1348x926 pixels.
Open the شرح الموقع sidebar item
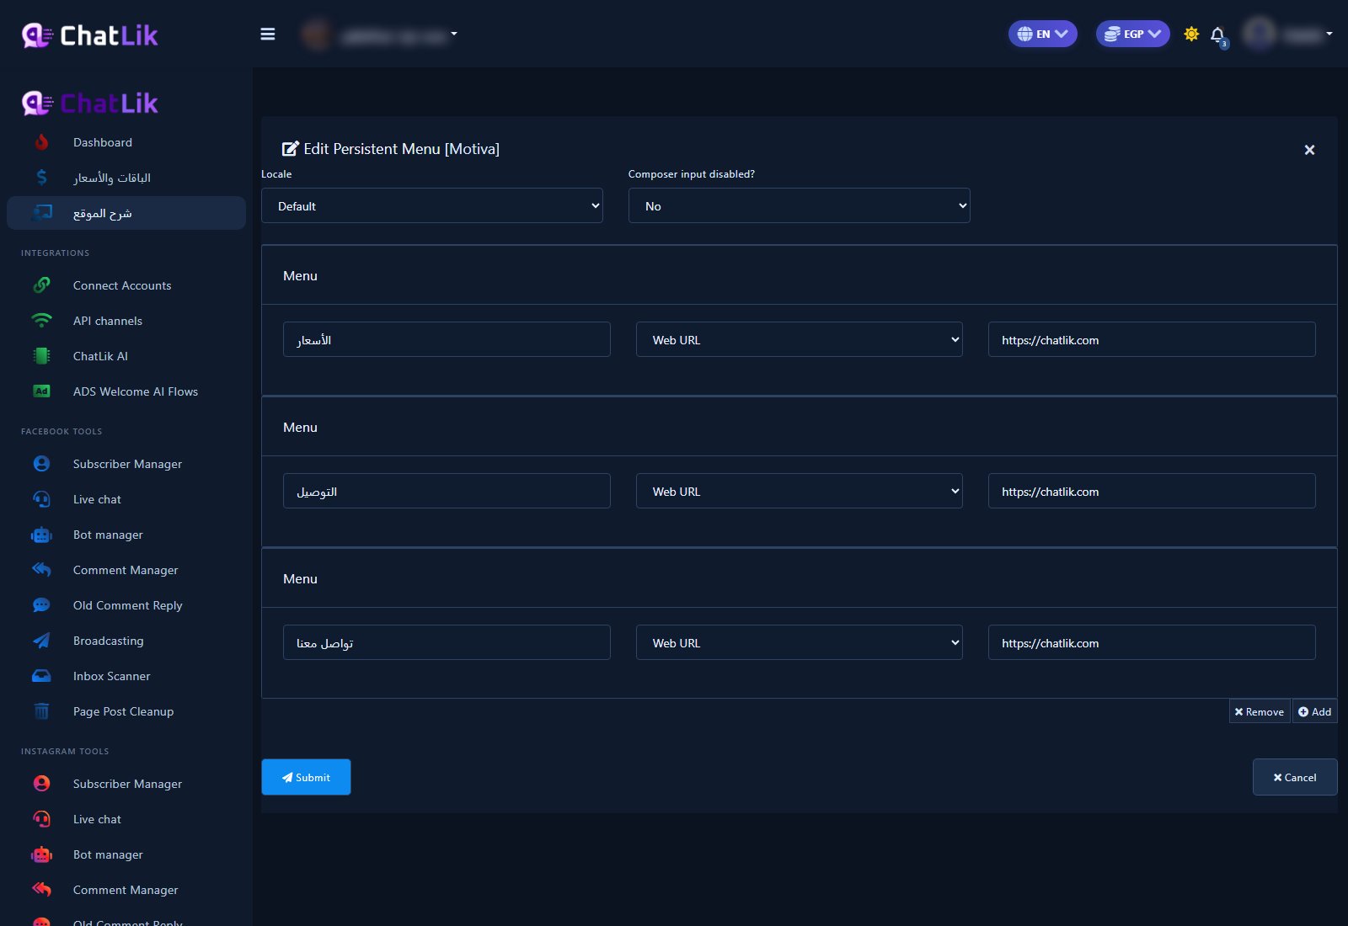pyautogui.click(x=126, y=213)
